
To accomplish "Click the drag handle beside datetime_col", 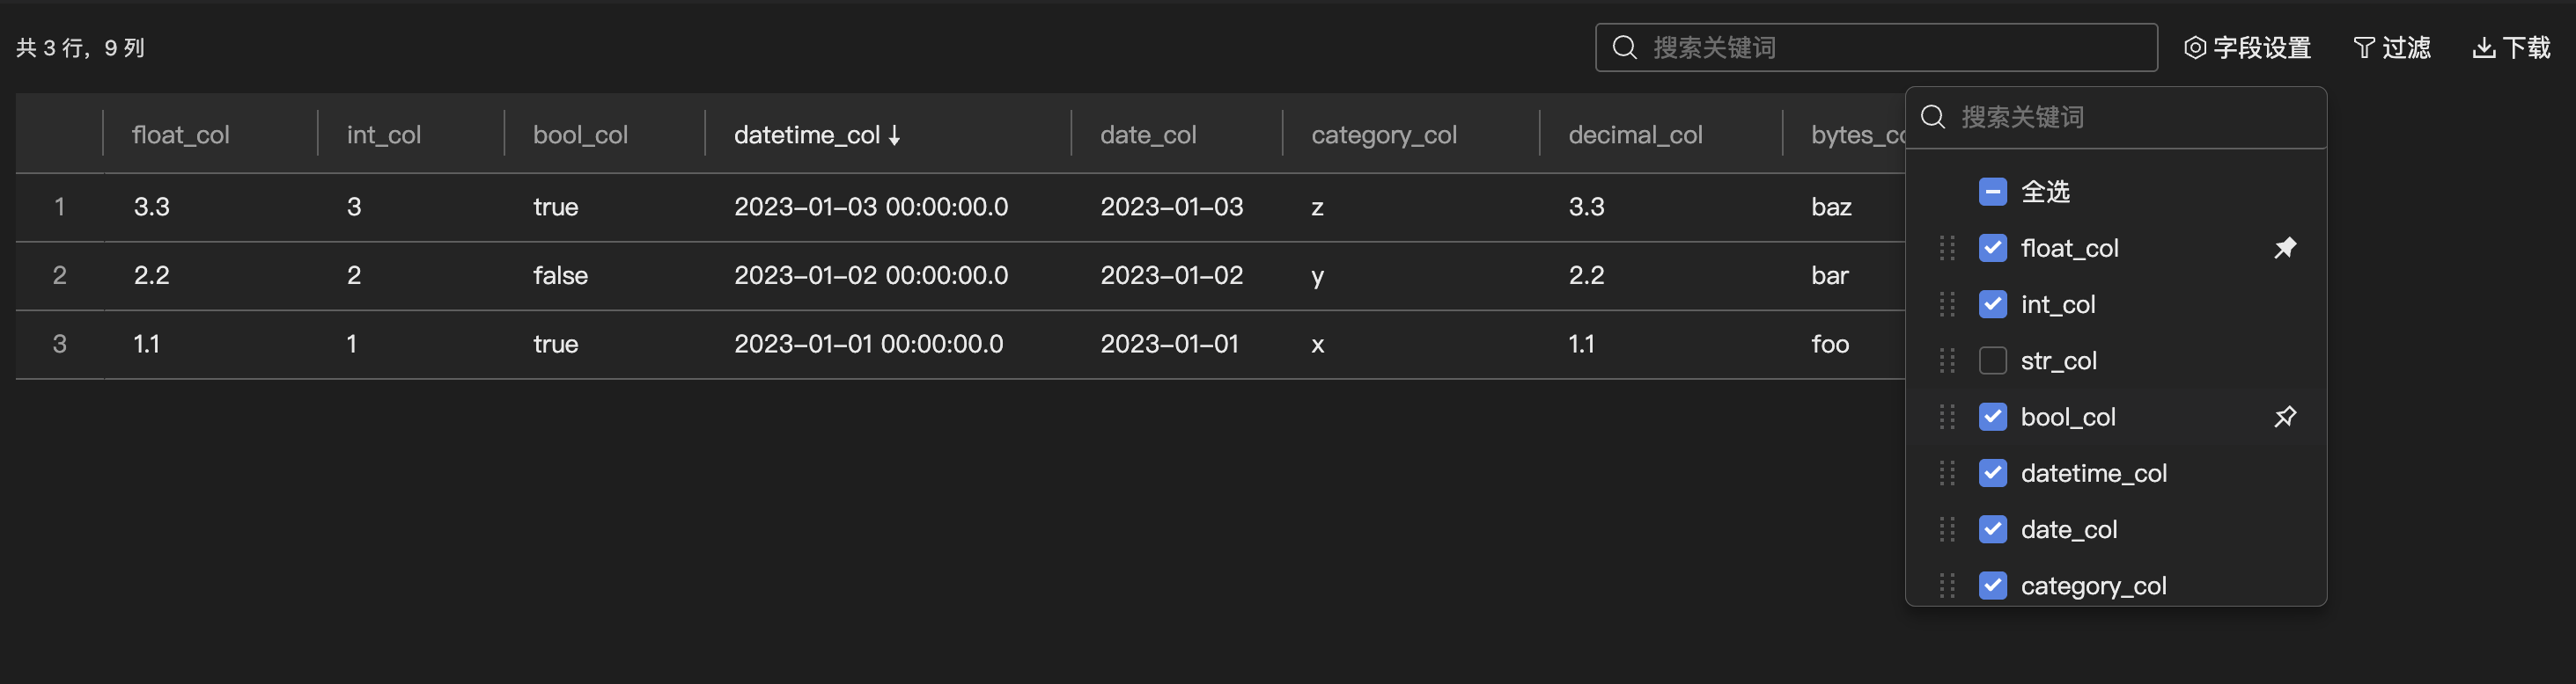I will coord(1946,473).
